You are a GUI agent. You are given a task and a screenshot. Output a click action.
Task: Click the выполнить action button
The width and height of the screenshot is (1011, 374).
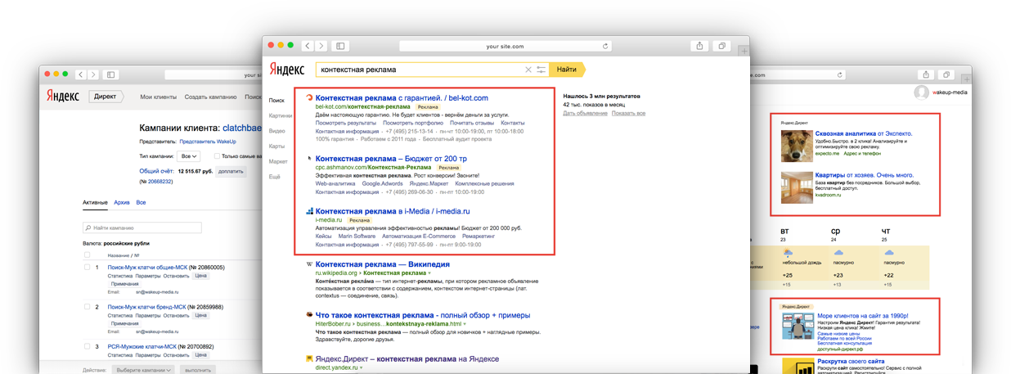pos(199,370)
